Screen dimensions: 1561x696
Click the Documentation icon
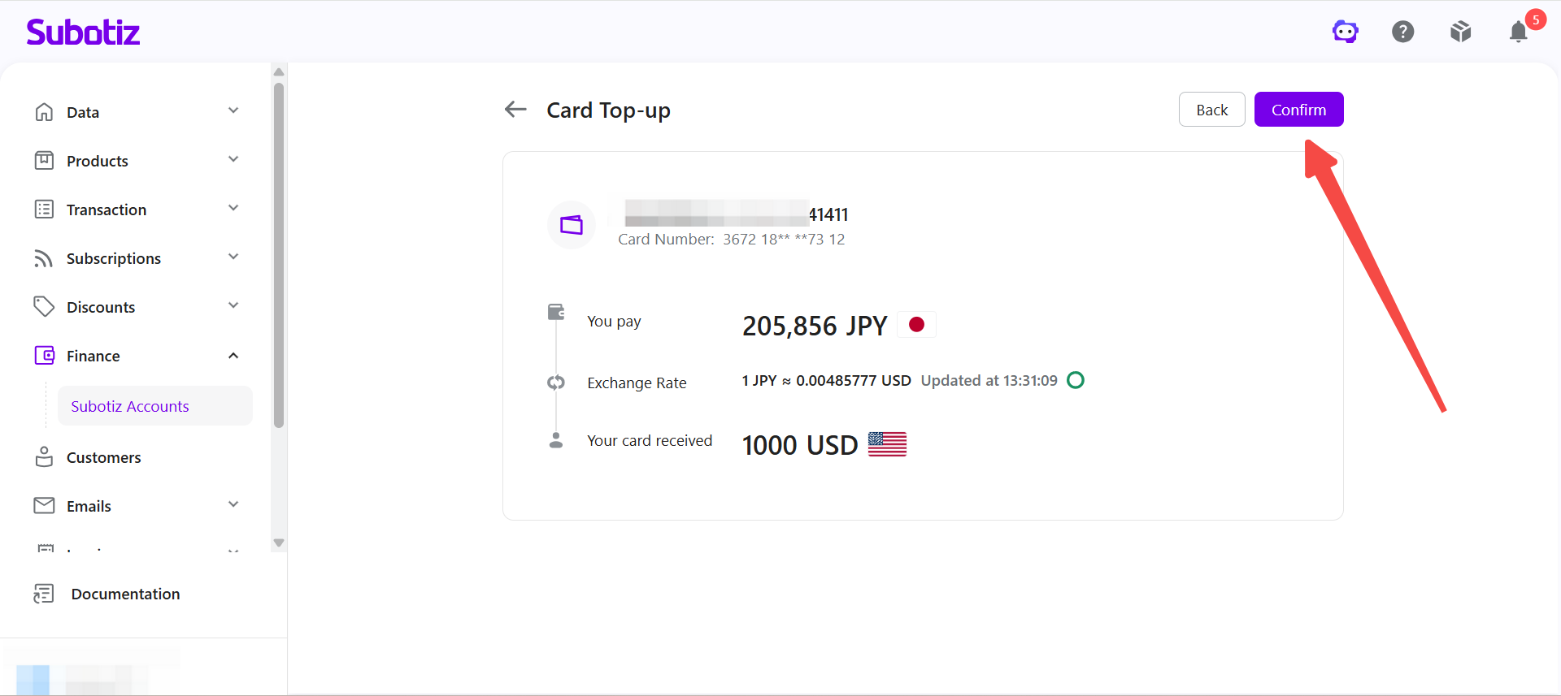coord(44,594)
